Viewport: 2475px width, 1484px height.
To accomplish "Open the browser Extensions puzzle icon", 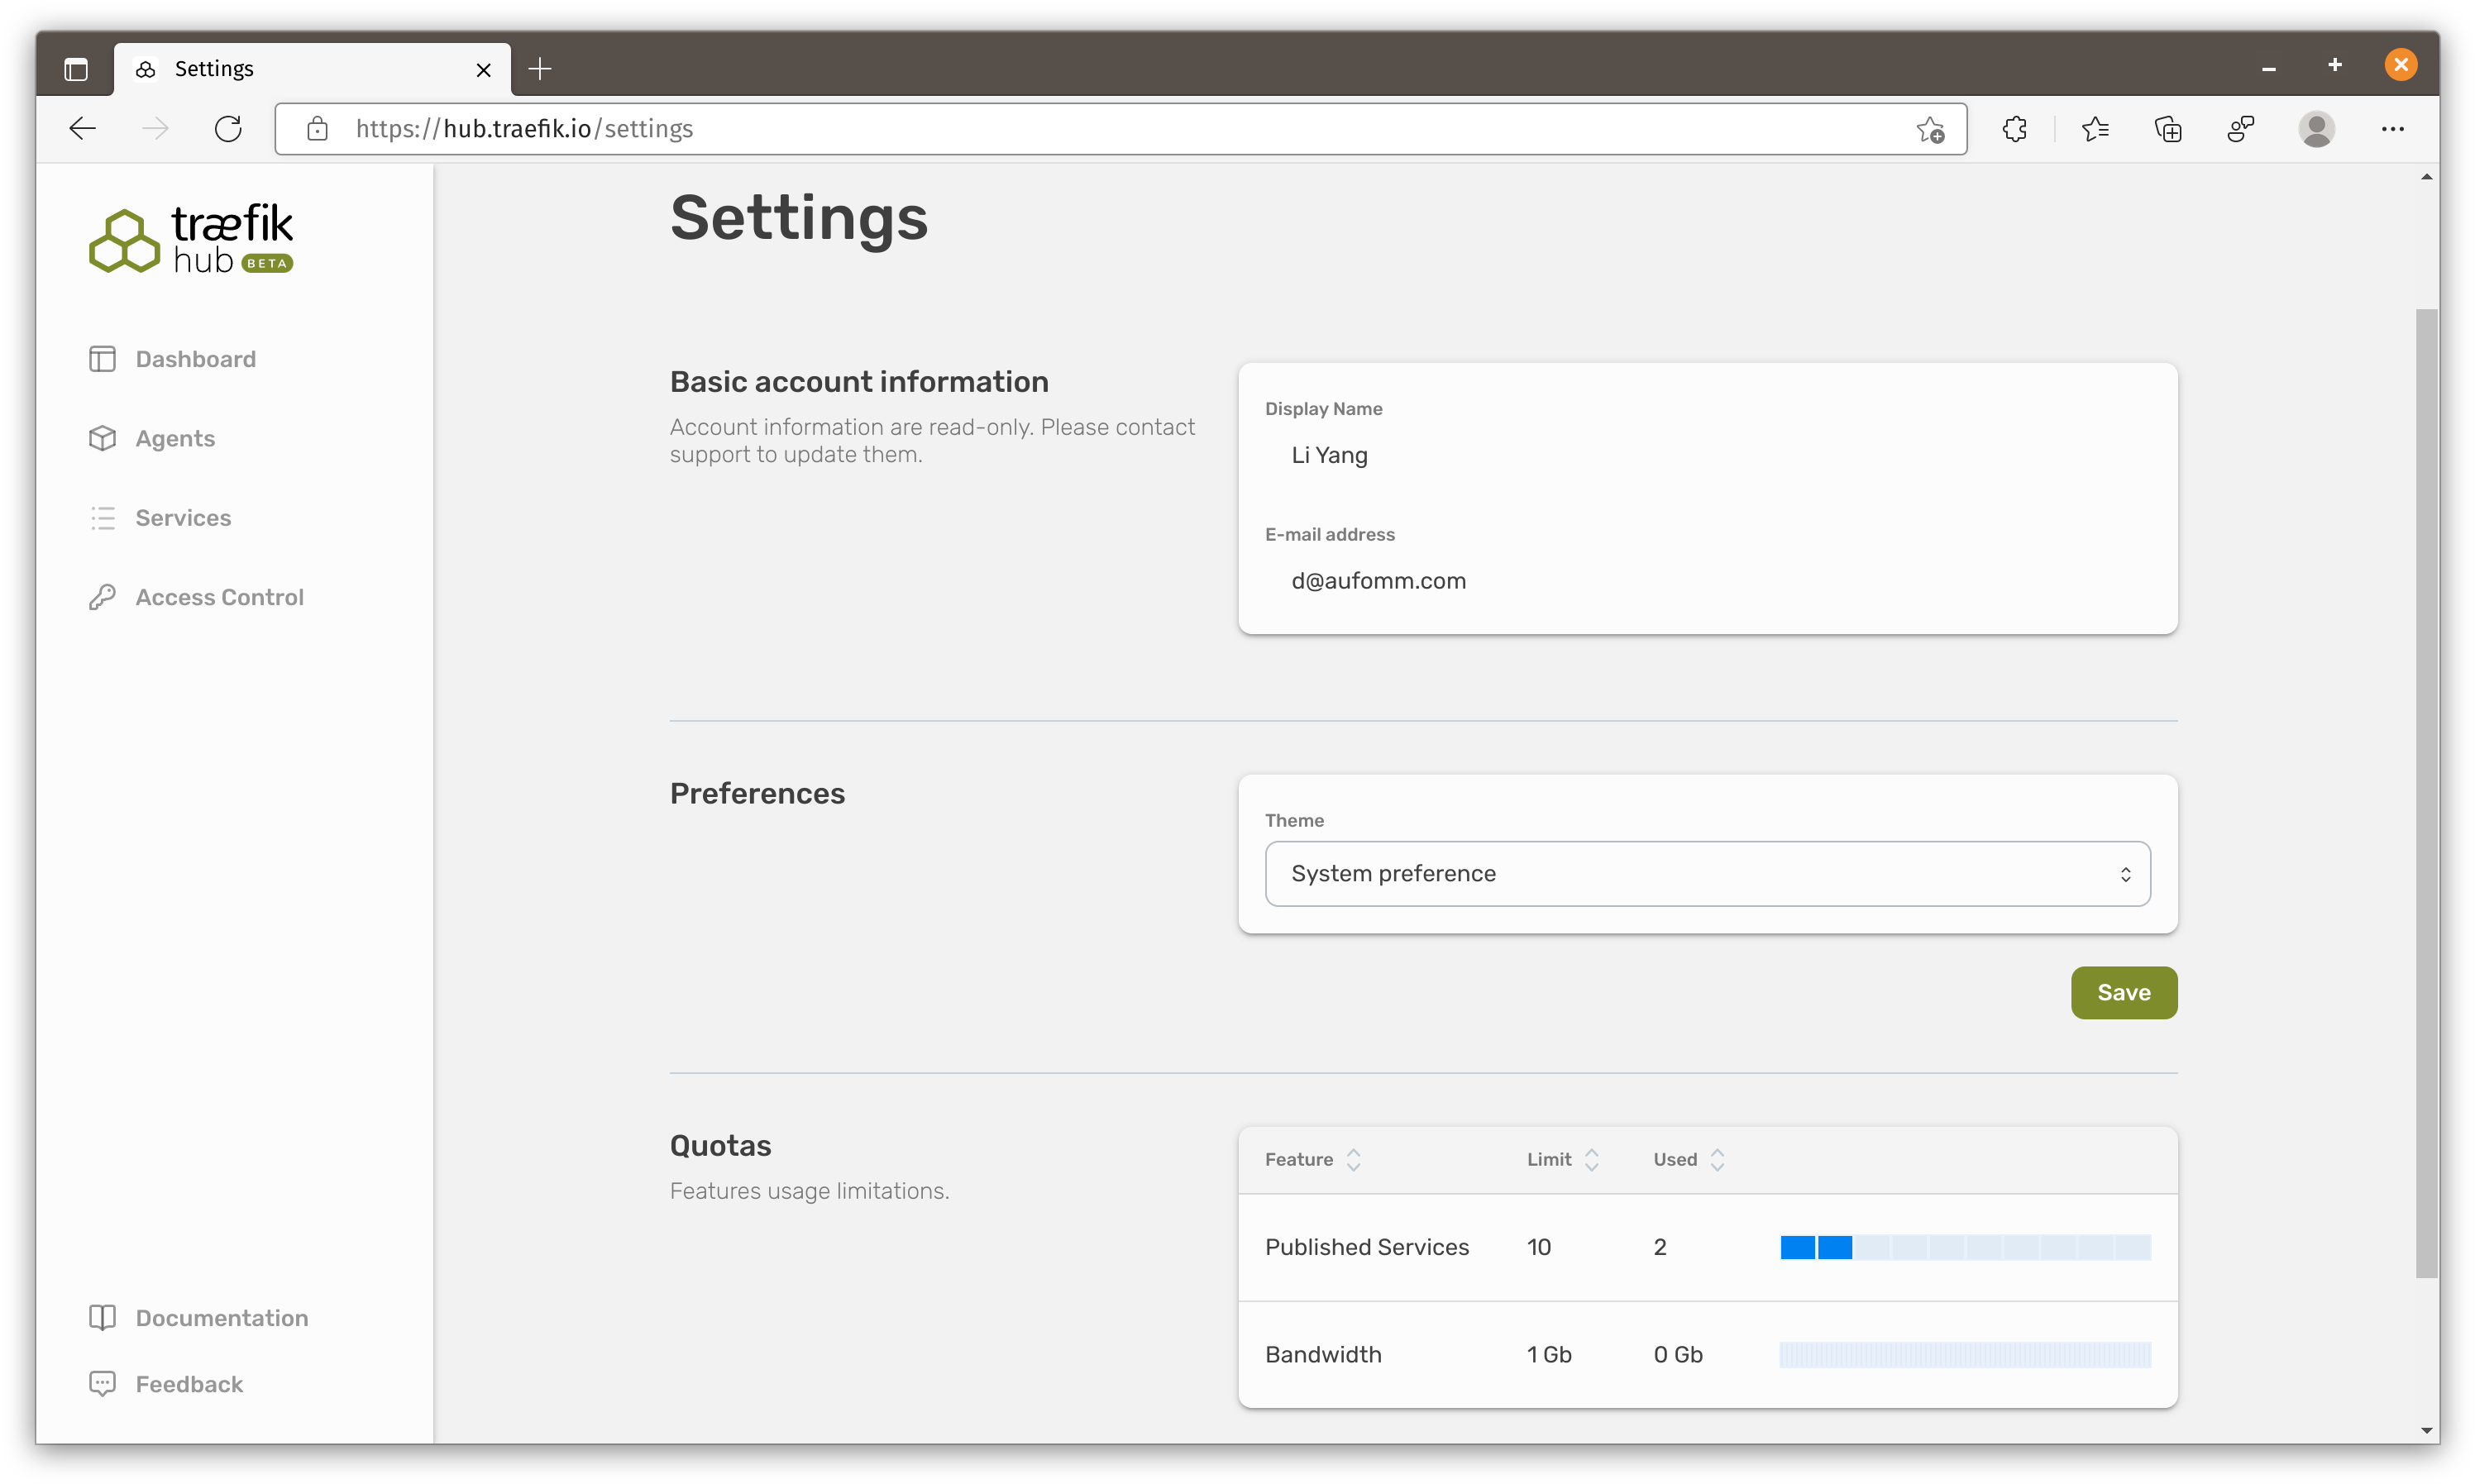I will [2014, 129].
